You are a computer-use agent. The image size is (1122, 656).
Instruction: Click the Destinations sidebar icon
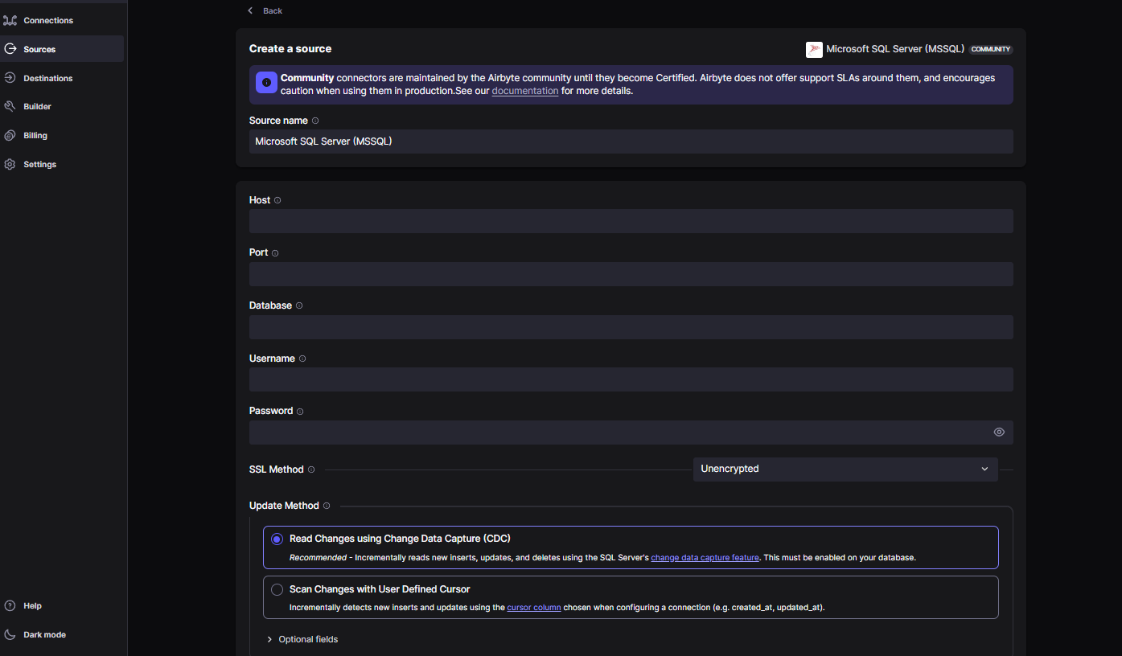[10, 78]
